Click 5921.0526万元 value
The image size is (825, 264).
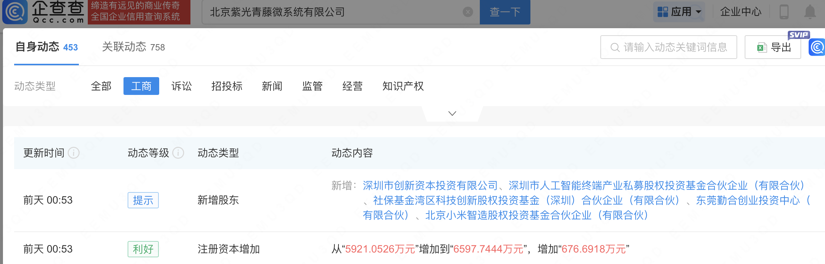point(380,249)
